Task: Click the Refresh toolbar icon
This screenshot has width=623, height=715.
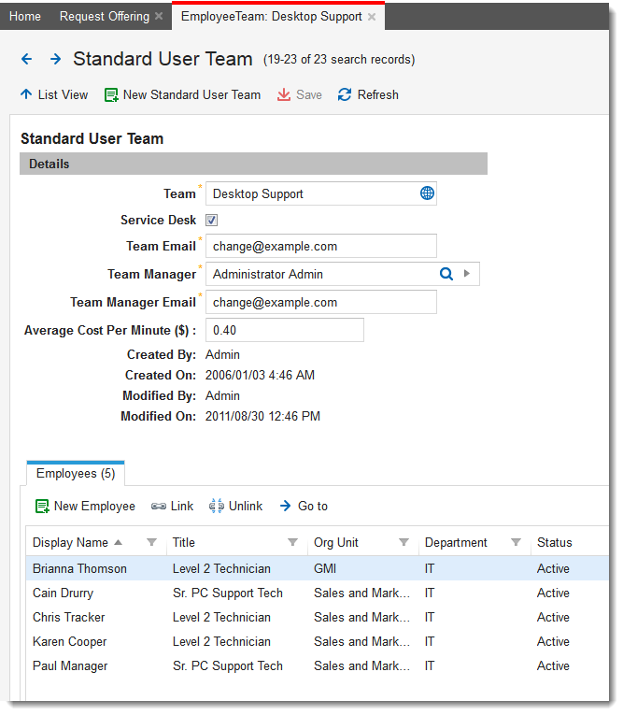Action: coord(345,94)
